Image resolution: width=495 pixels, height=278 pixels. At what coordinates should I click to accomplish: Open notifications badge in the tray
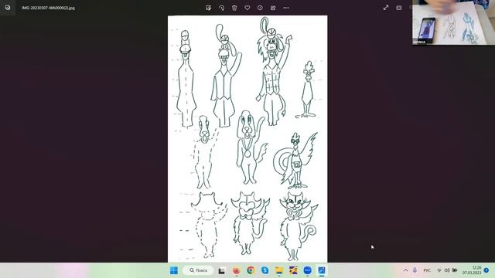click(486, 270)
